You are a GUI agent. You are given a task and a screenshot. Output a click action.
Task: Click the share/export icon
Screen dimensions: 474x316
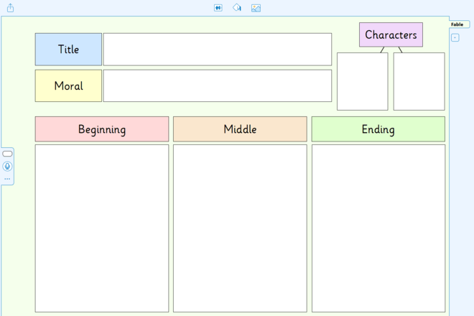pos(11,8)
